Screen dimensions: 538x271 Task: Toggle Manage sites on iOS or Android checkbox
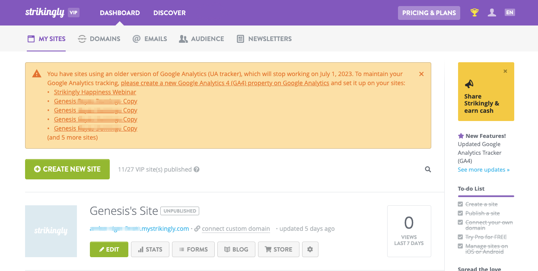click(x=460, y=246)
